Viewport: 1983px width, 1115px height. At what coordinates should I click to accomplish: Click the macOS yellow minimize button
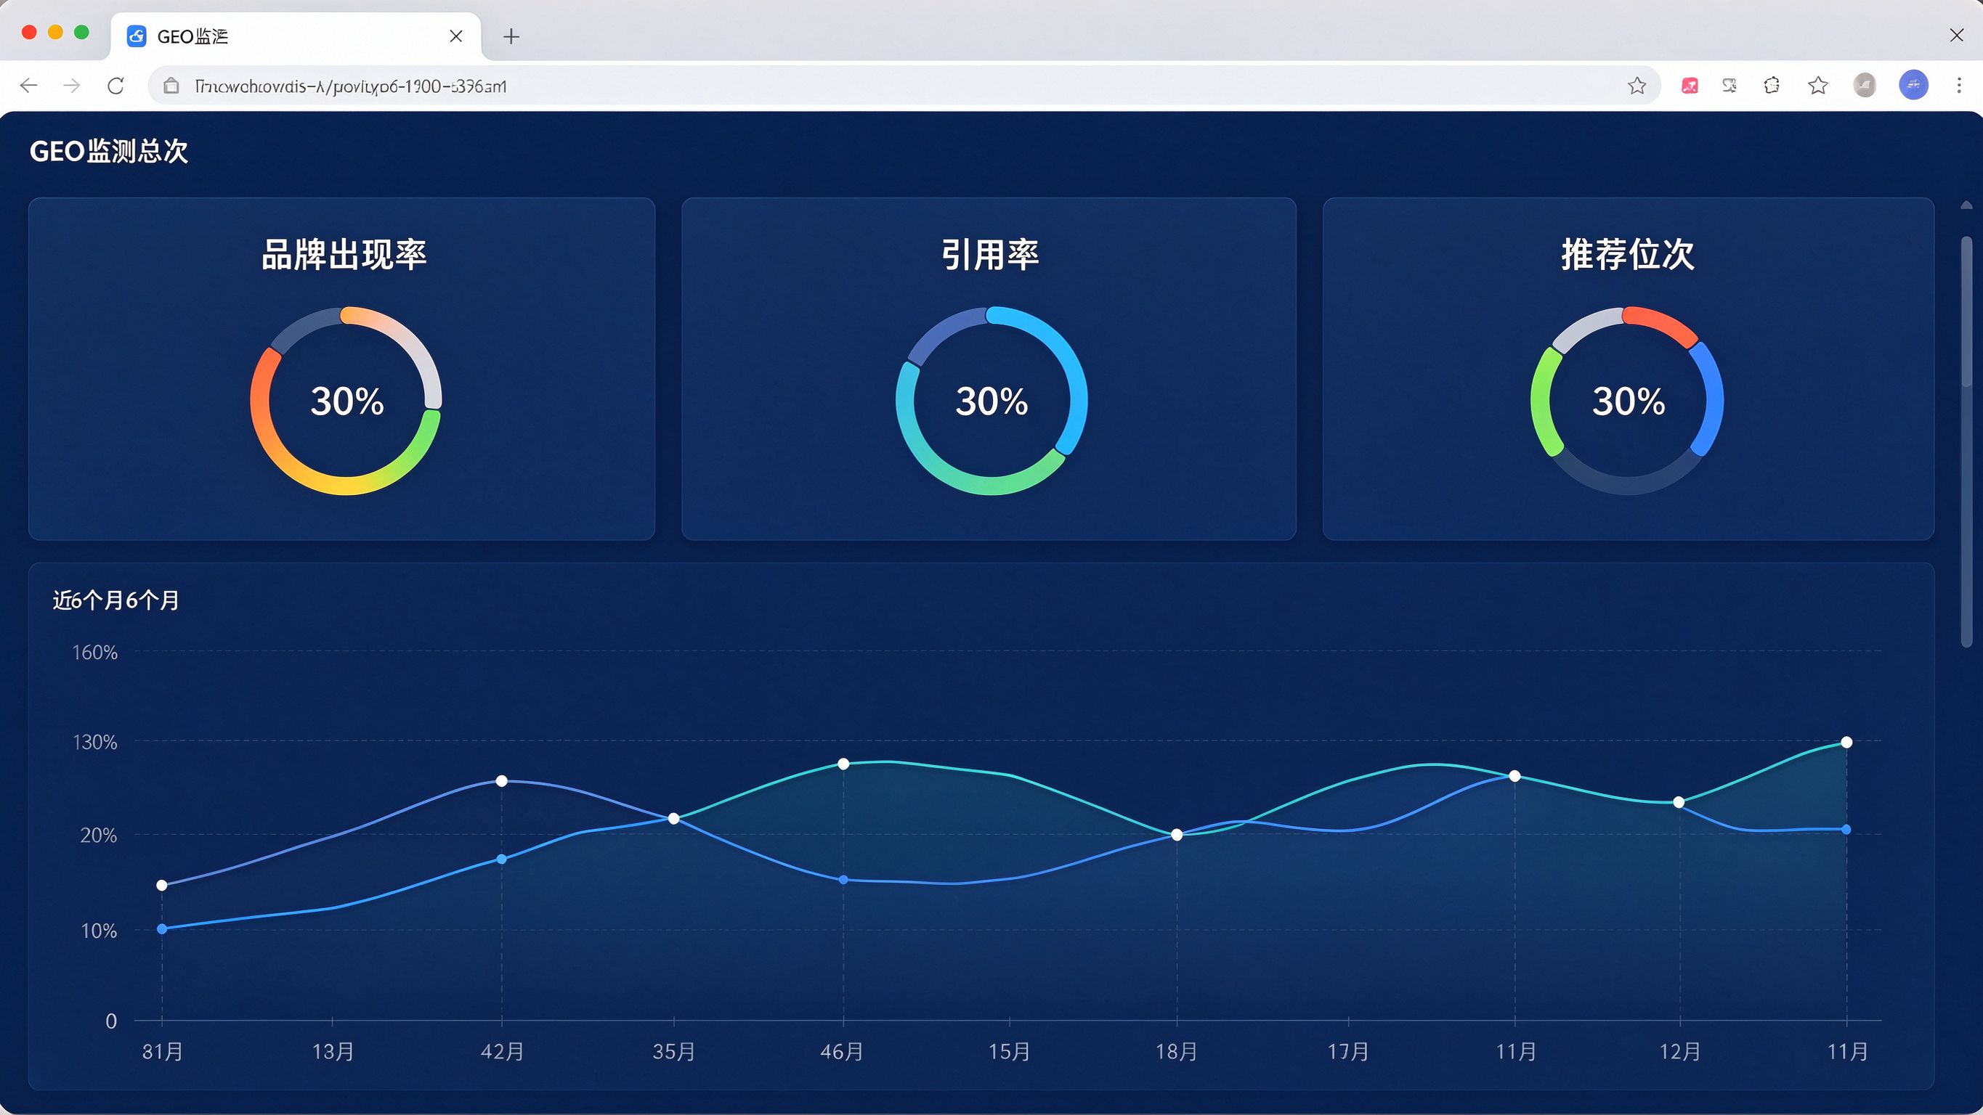coord(55,33)
